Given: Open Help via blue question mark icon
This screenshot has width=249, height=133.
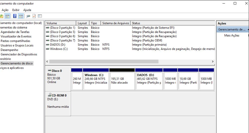Looking at the screenshot, I should tap(15, 16).
